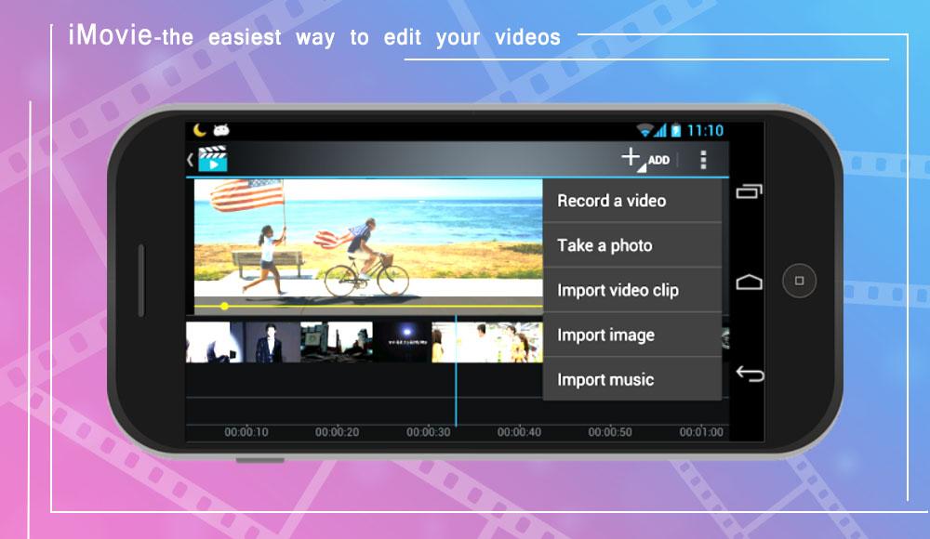This screenshot has width=930, height=539.
Task: Tap the Wi-Fi signal status icon
Action: tap(644, 130)
